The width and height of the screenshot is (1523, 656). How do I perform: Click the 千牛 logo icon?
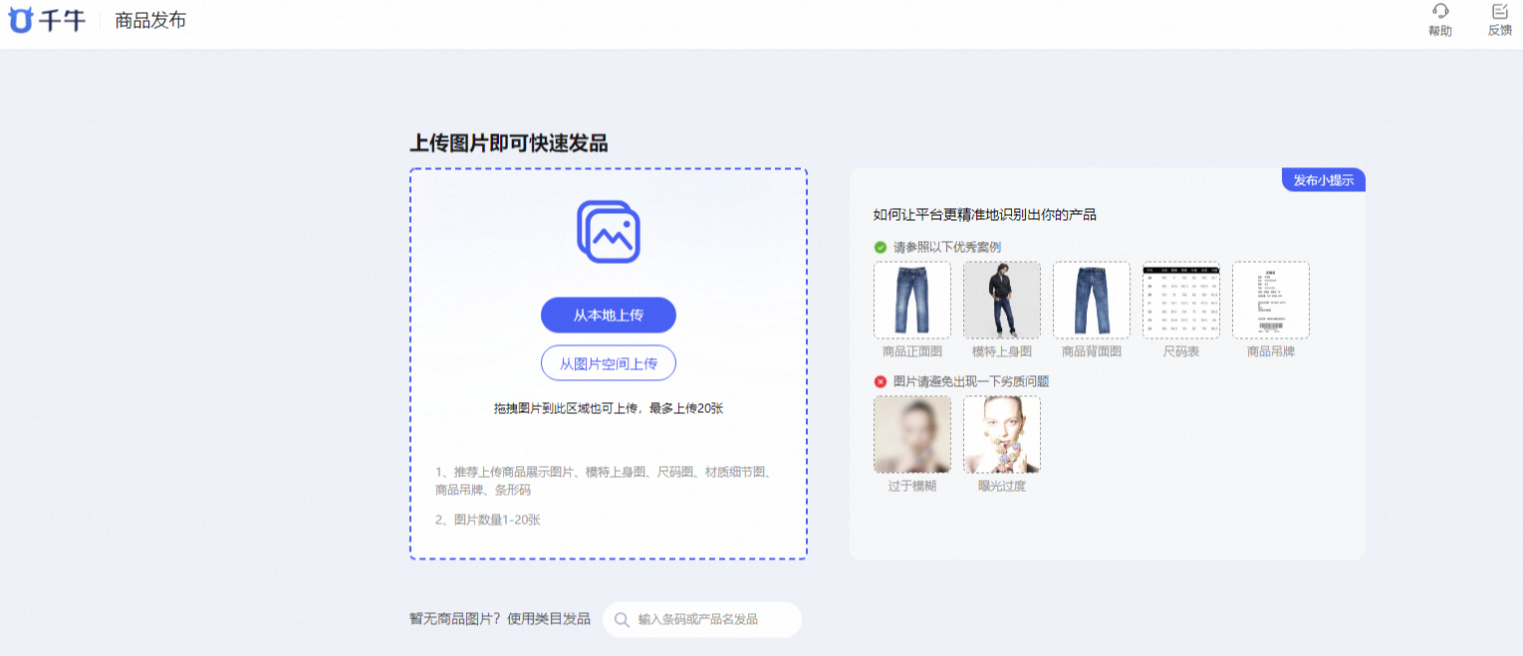coord(21,20)
